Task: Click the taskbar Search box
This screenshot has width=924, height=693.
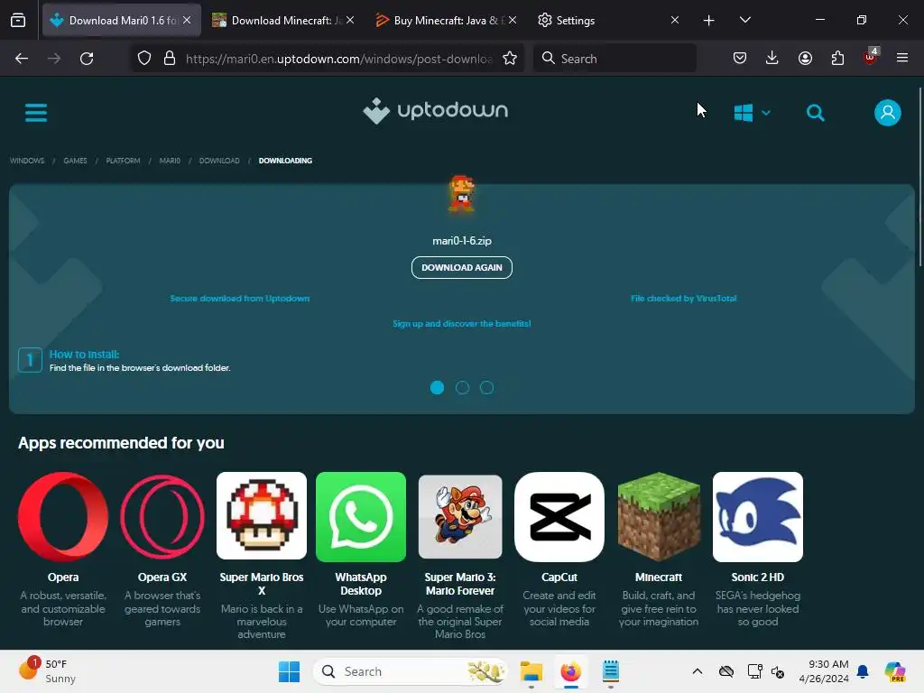Action: coord(411,671)
